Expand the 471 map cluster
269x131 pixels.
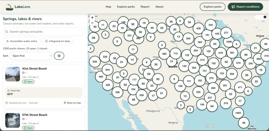click(x=240, y=87)
